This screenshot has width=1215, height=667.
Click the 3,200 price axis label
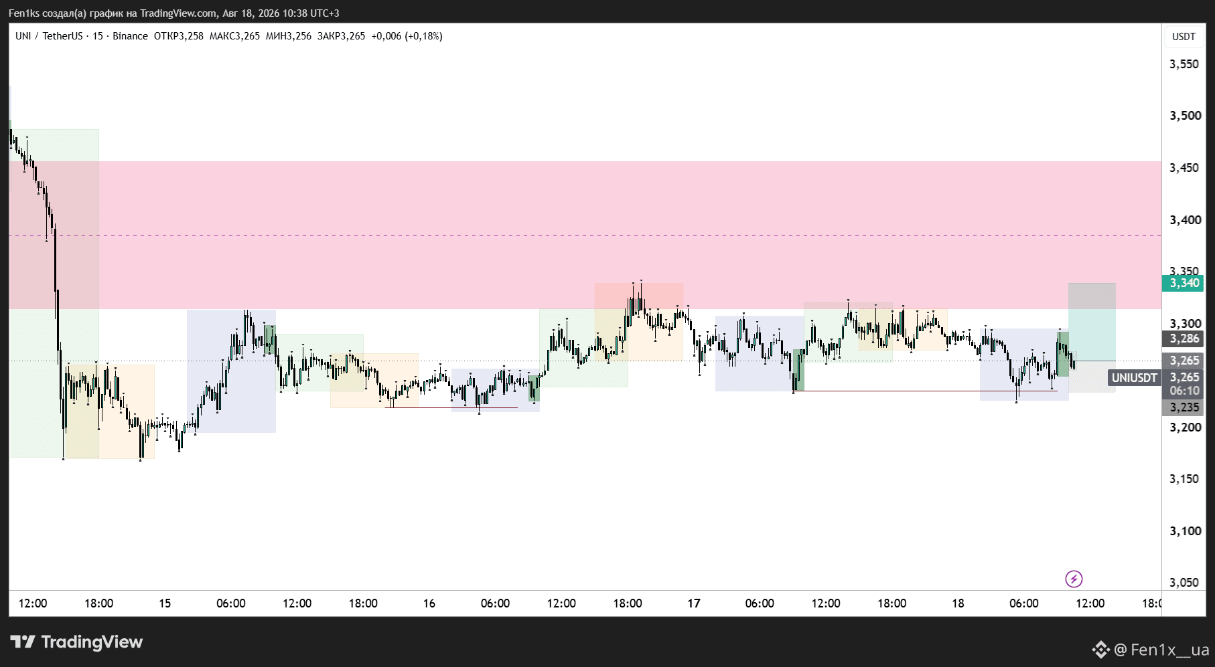1184,427
